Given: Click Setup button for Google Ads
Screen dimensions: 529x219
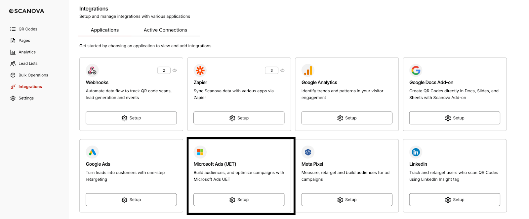Looking at the screenshot, I should click(x=131, y=200).
